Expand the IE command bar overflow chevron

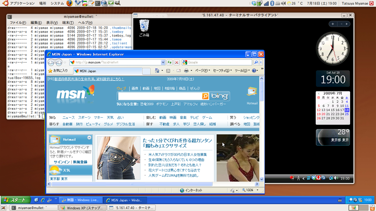point(262,69)
